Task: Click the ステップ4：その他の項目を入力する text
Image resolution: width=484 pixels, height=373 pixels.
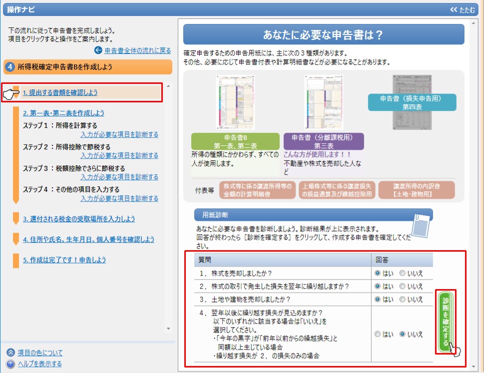Action: pos(71,189)
